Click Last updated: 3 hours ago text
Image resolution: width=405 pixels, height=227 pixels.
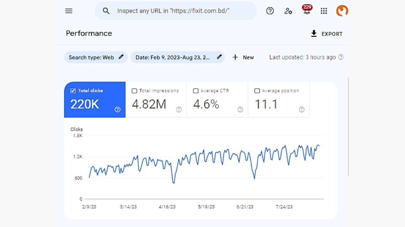(302, 57)
